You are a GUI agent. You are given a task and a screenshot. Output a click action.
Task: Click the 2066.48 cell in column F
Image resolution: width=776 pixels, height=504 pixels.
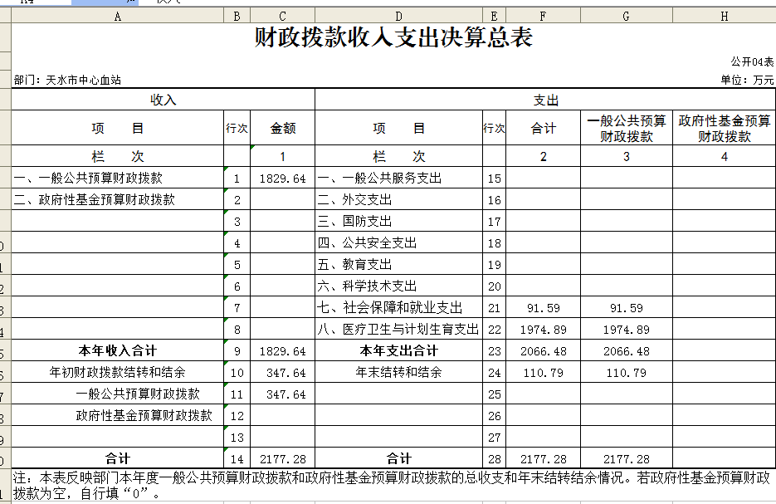pos(543,351)
